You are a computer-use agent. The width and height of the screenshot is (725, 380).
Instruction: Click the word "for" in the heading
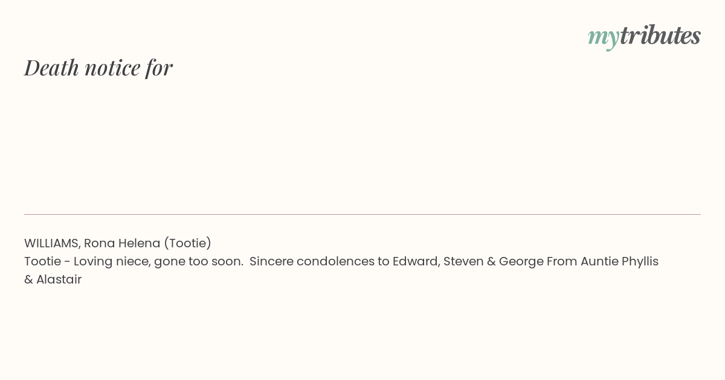(x=159, y=68)
